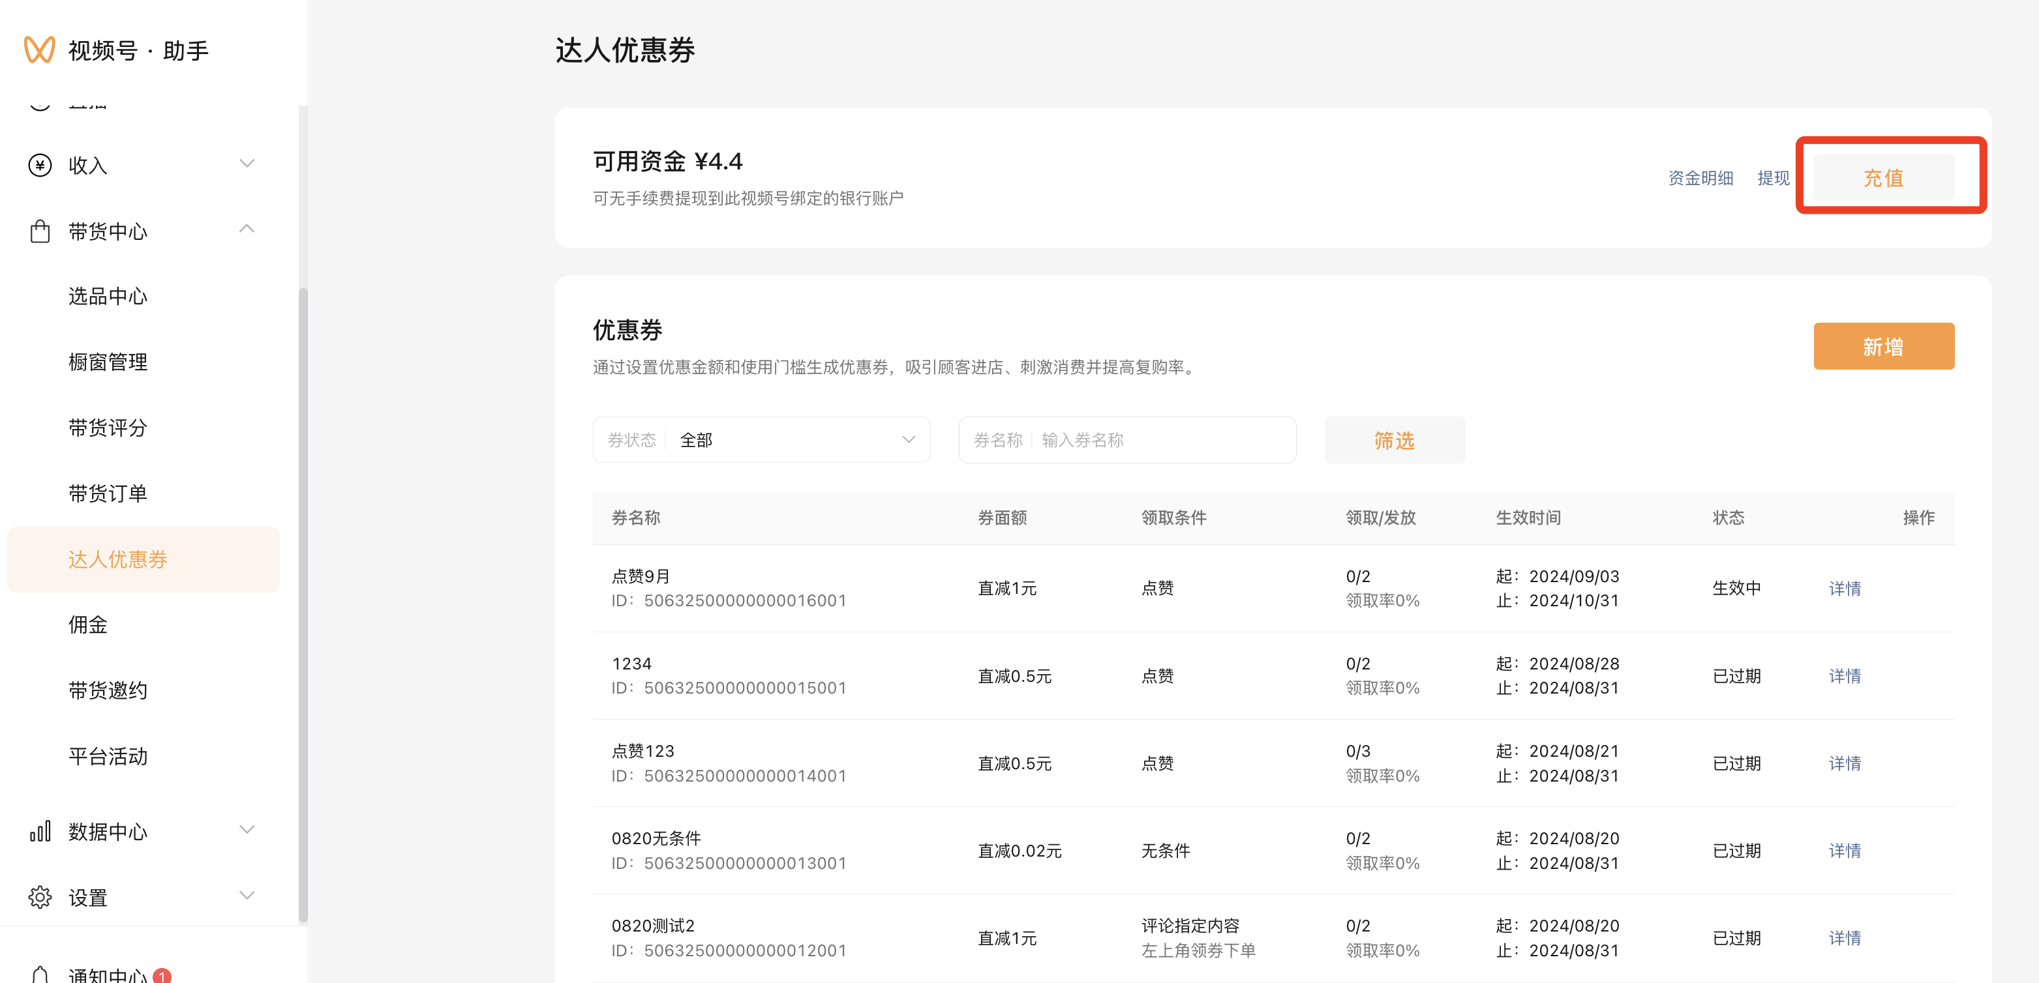
Task: Click the orange 新增 button
Action: point(1883,346)
